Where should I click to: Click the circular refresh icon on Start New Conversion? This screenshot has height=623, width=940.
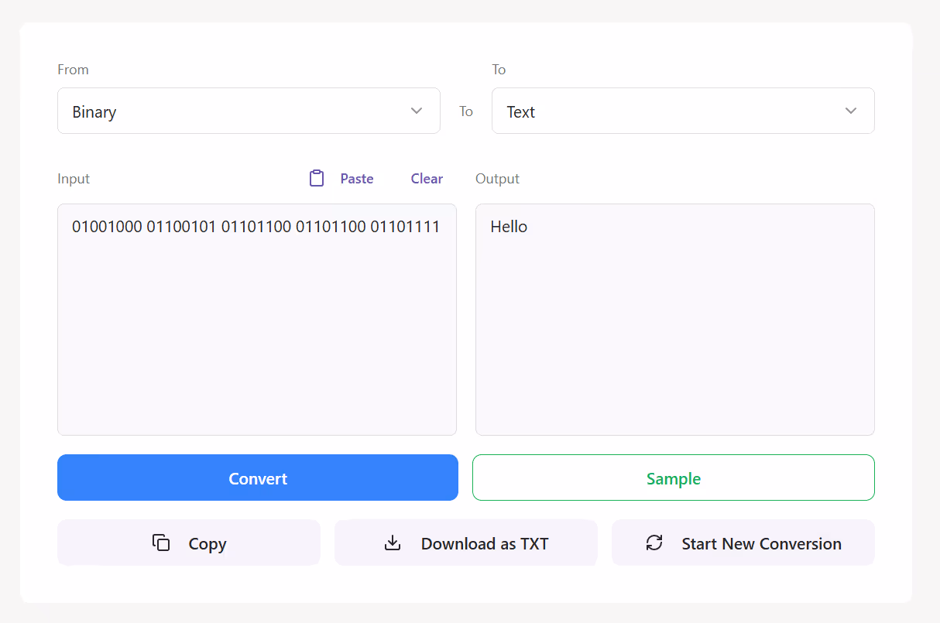[x=654, y=543]
